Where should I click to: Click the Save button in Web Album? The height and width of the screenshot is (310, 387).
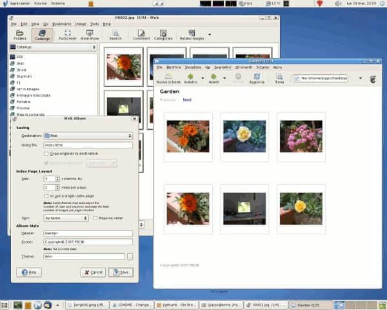point(121,273)
